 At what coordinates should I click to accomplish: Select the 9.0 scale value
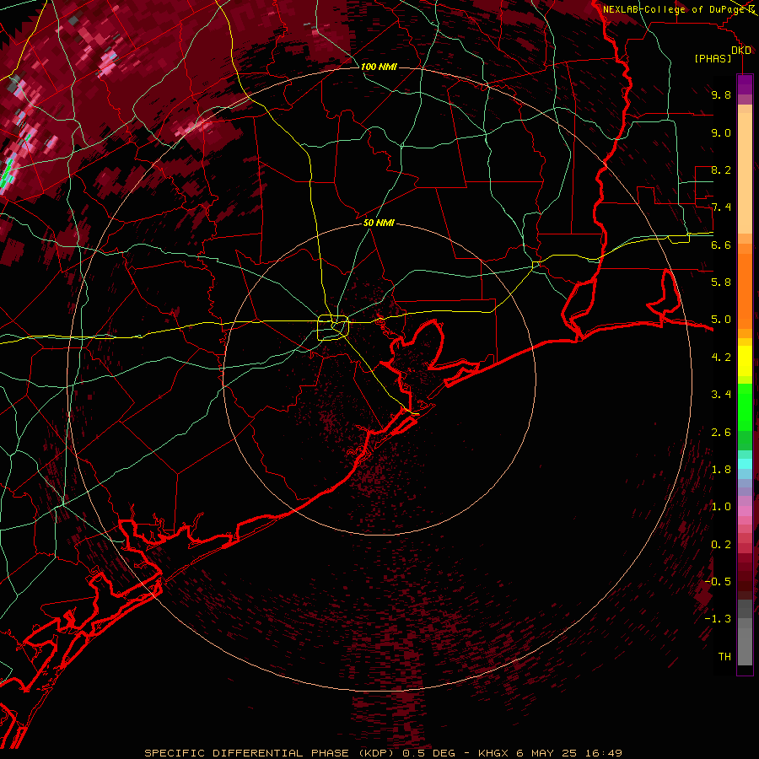[x=721, y=132]
